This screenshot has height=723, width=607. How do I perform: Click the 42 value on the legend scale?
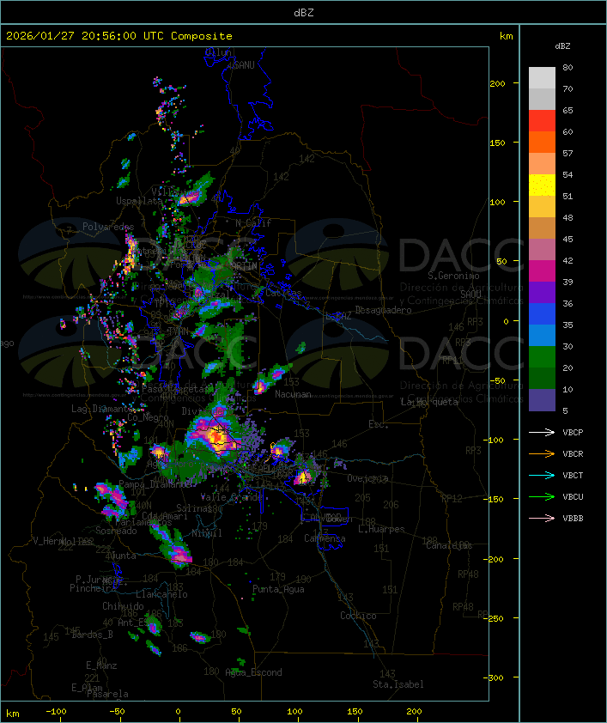[568, 260]
